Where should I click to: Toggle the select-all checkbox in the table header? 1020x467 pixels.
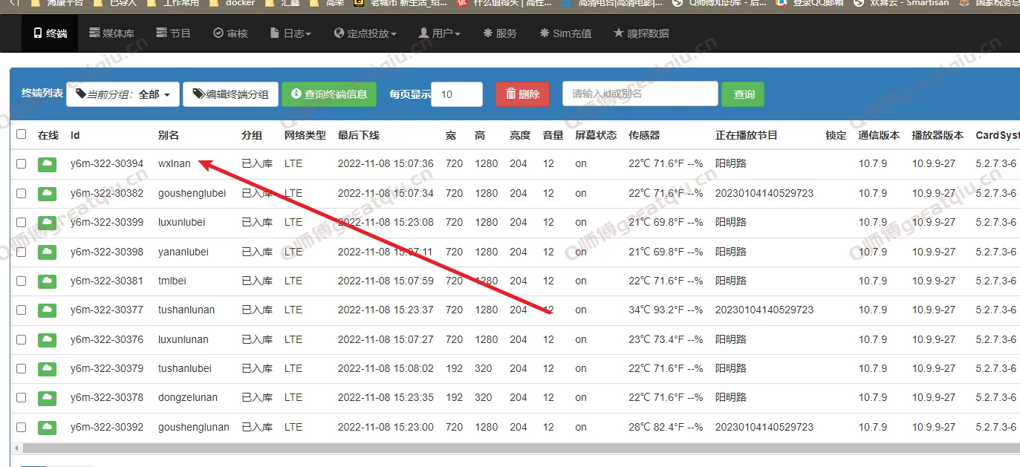click(x=22, y=134)
